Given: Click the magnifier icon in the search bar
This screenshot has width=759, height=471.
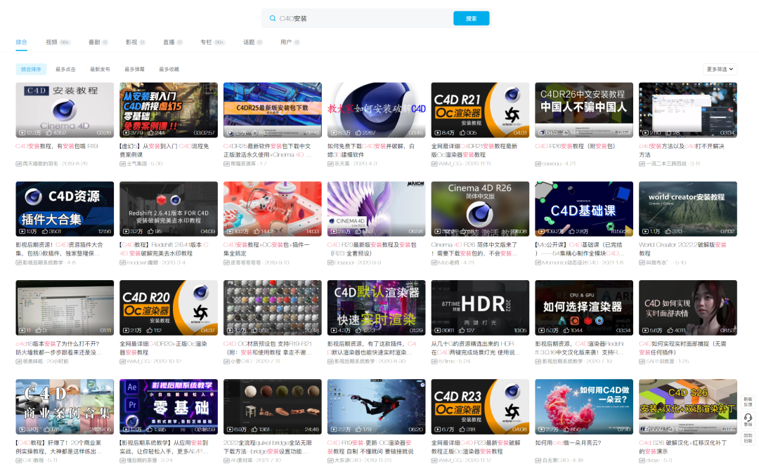Looking at the screenshot, I should pyautogui.click(x=273, y=18).
